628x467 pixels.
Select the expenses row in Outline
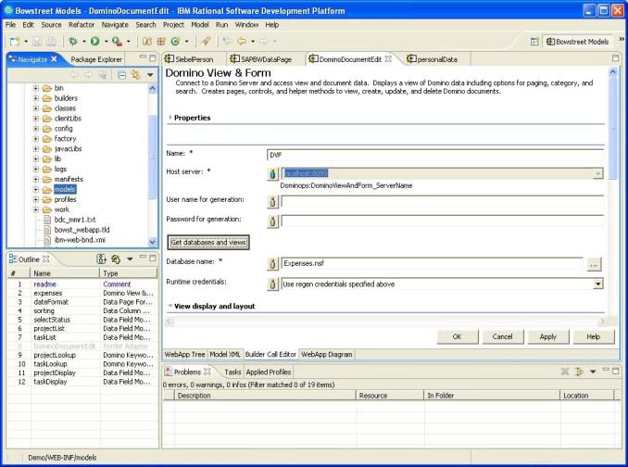click(82, 293)
